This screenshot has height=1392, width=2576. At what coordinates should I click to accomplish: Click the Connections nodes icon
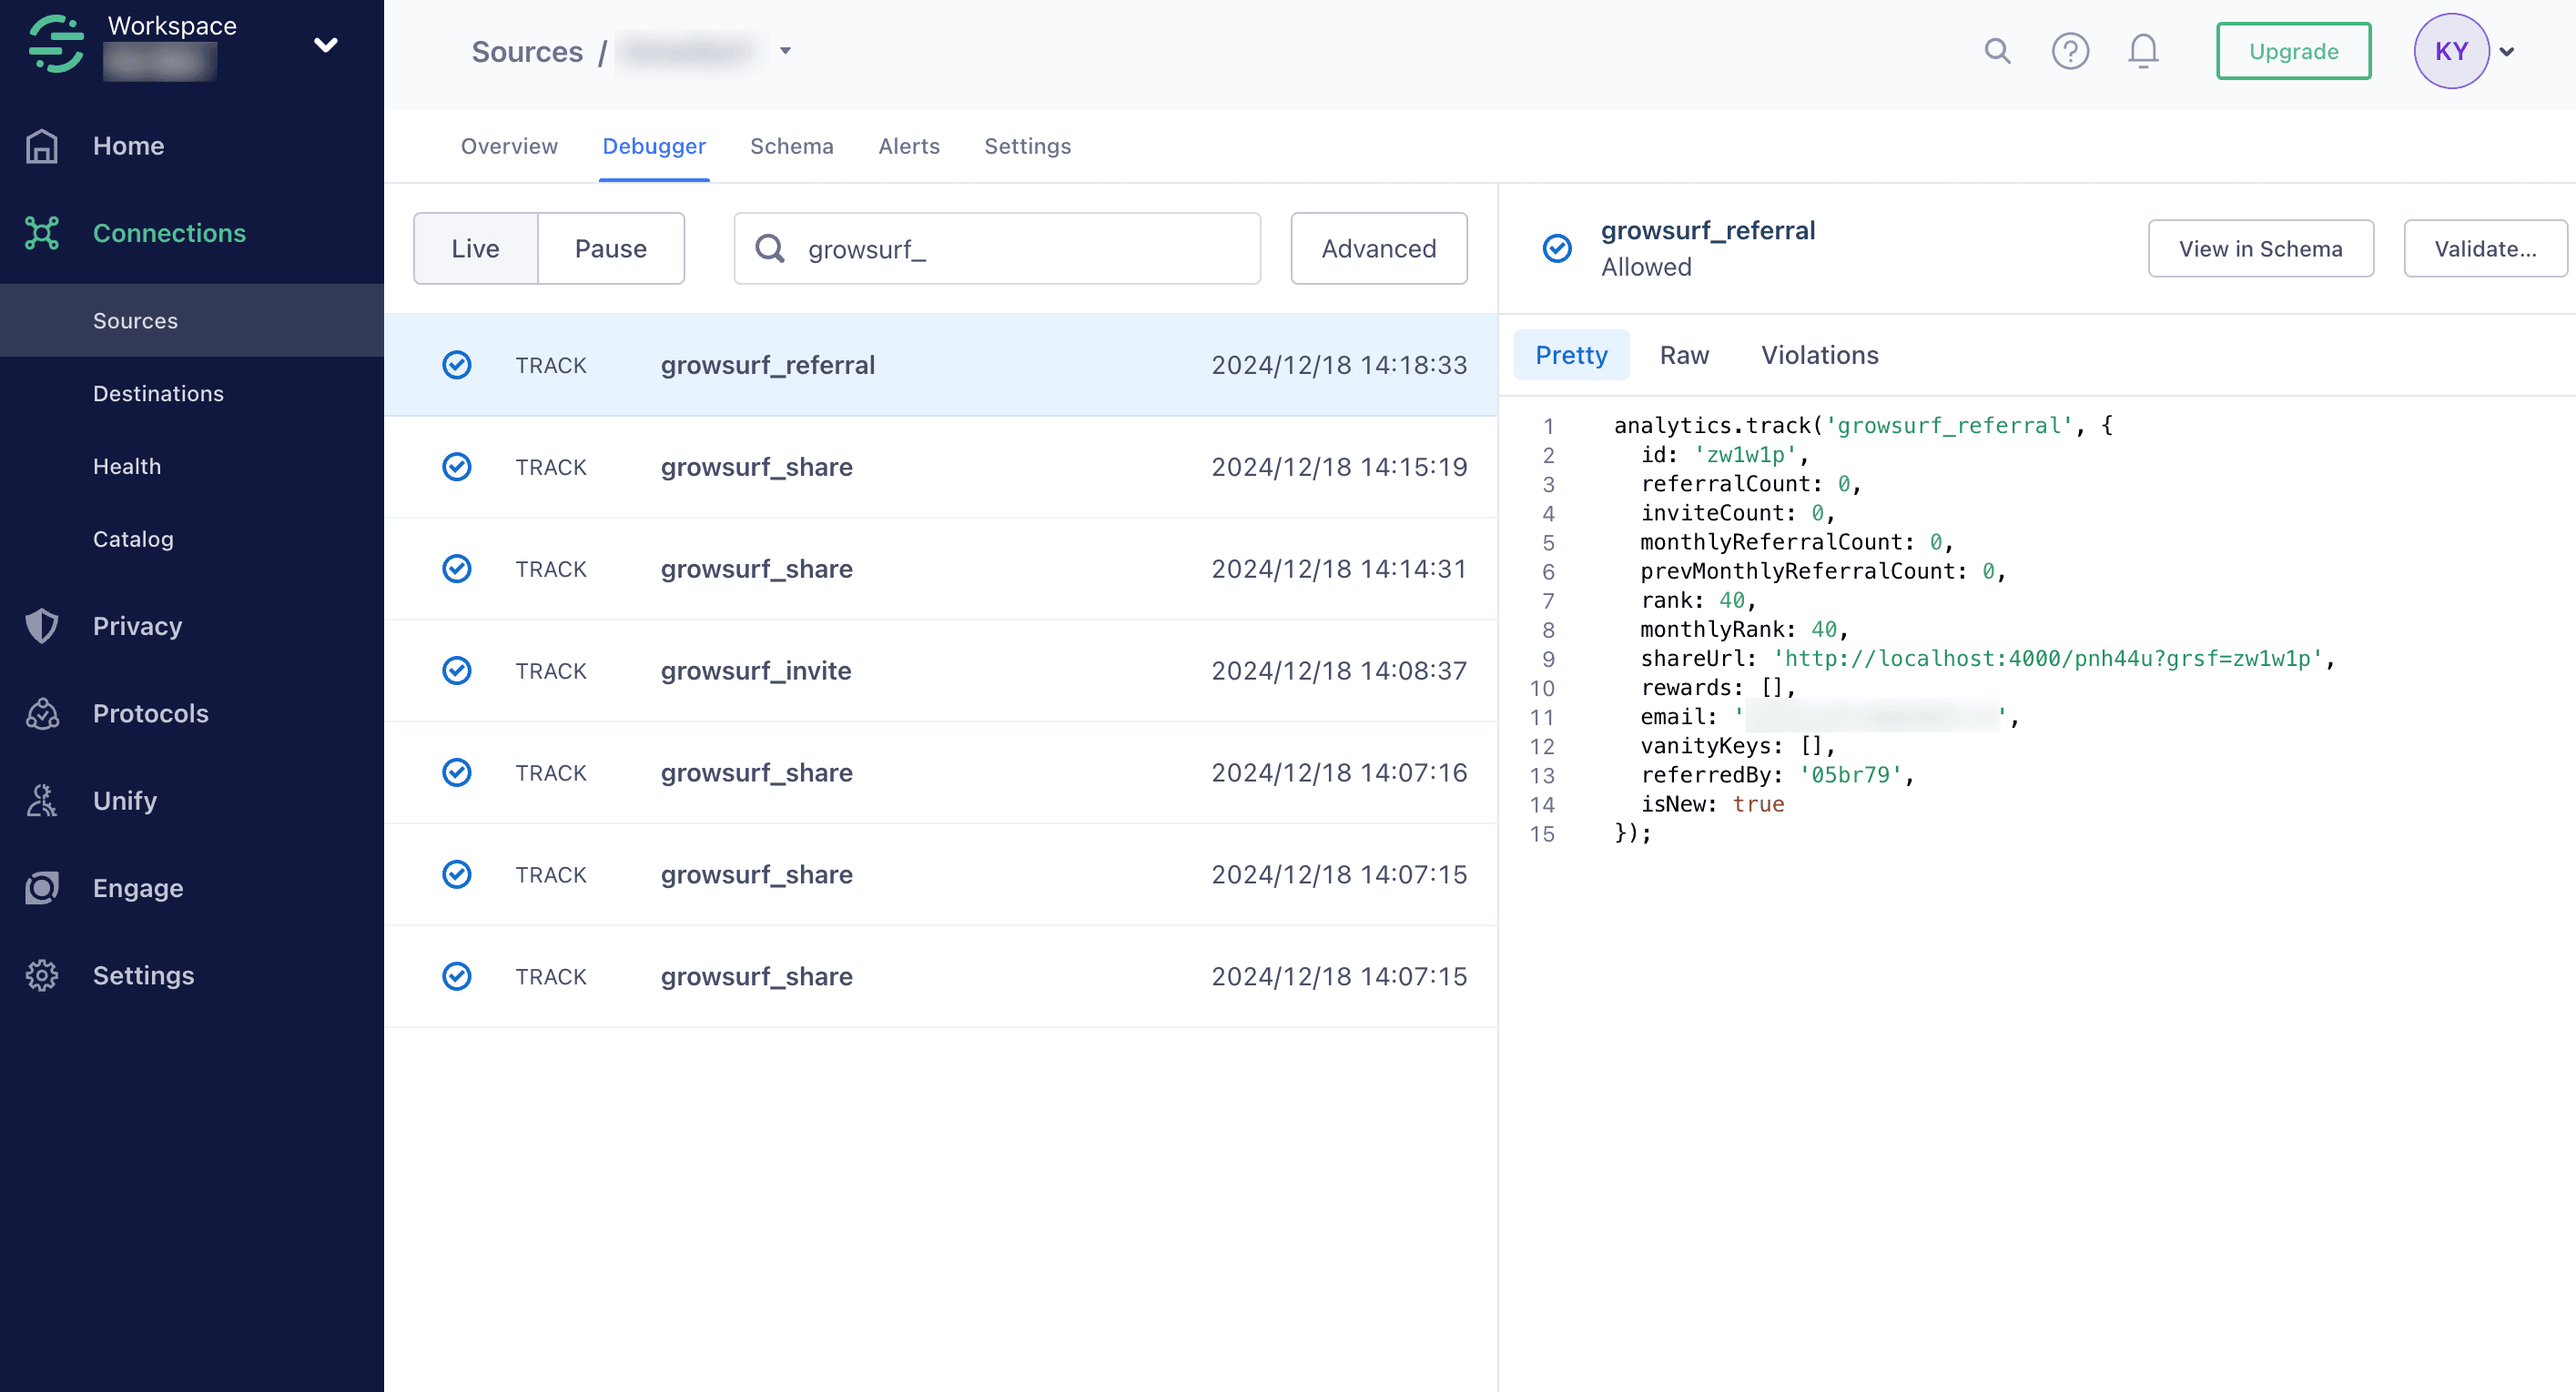tap(42, 232)
